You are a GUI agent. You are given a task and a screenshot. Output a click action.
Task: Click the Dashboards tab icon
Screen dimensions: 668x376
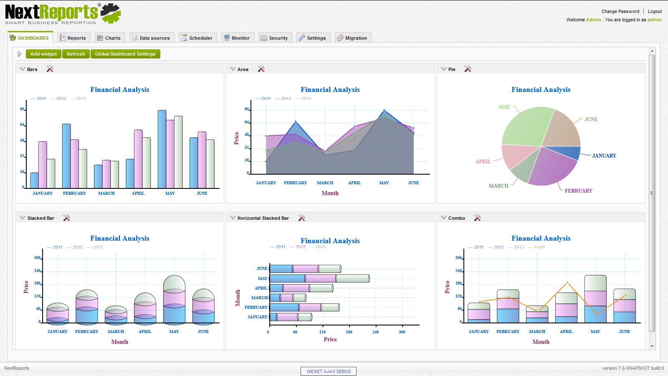(x=13, y=38)
